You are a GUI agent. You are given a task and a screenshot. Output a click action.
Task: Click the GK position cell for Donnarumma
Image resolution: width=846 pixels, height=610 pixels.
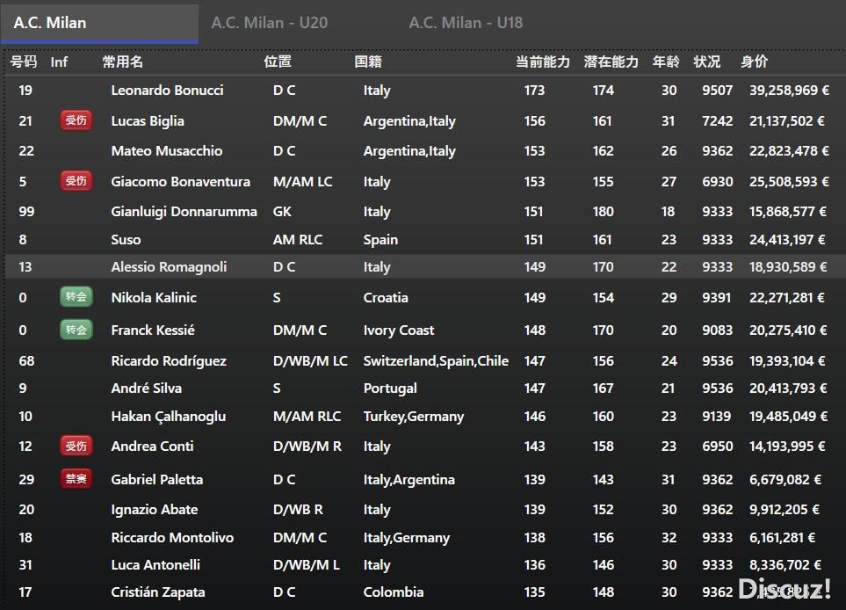(282, 212)
